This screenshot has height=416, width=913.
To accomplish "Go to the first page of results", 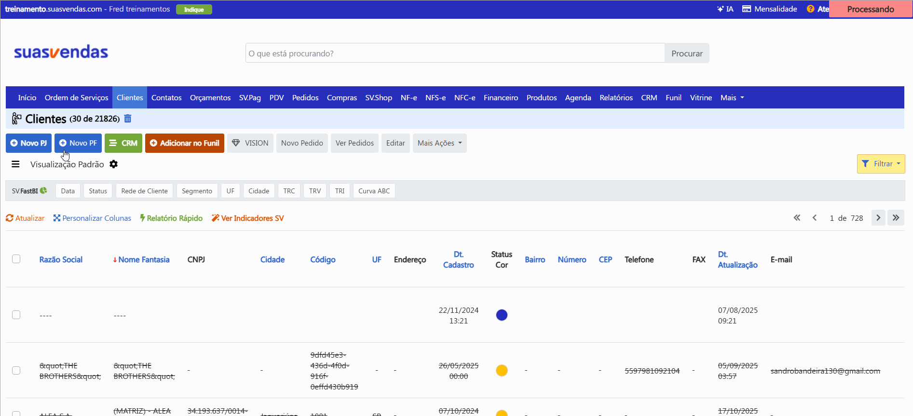I will 797,218.
